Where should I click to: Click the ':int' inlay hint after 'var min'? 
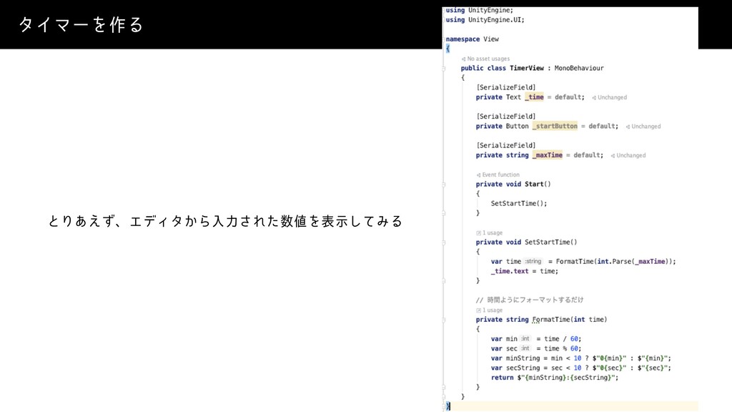click(525, 338)
